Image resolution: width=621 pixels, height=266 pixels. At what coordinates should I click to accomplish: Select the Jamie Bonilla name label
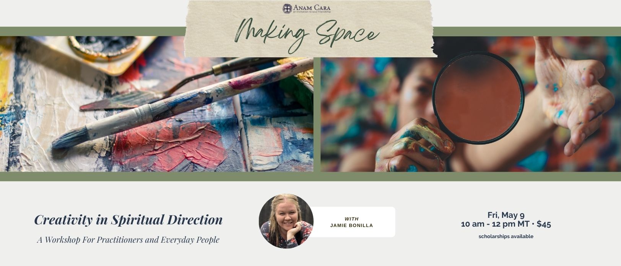351,225
